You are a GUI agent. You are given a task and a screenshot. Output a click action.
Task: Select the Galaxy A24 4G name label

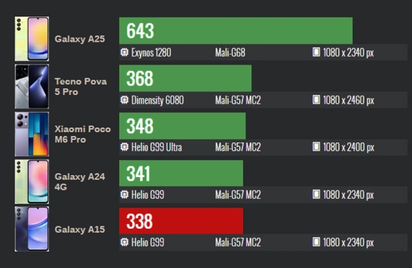(x=80, y=181)
